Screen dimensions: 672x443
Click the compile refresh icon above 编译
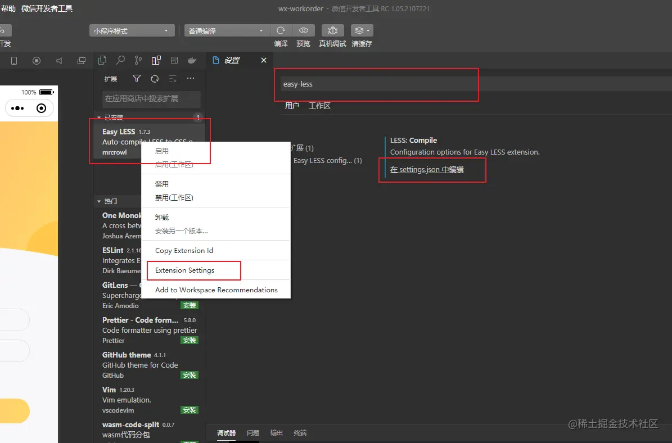281,30
